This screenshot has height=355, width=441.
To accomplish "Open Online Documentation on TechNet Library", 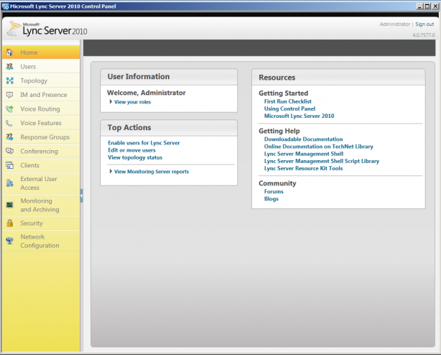I will point(318,147).
